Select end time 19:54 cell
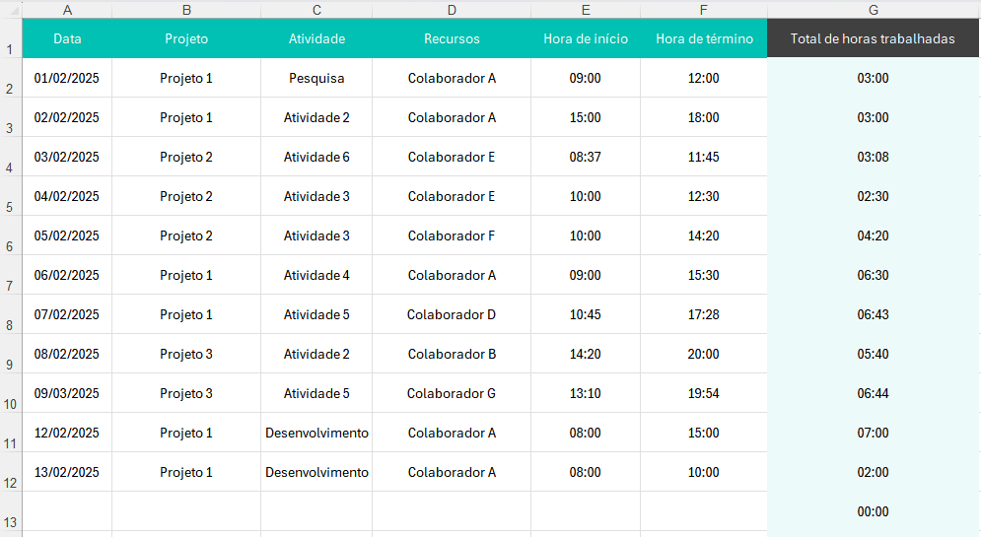981x537 pixels. 704,393
